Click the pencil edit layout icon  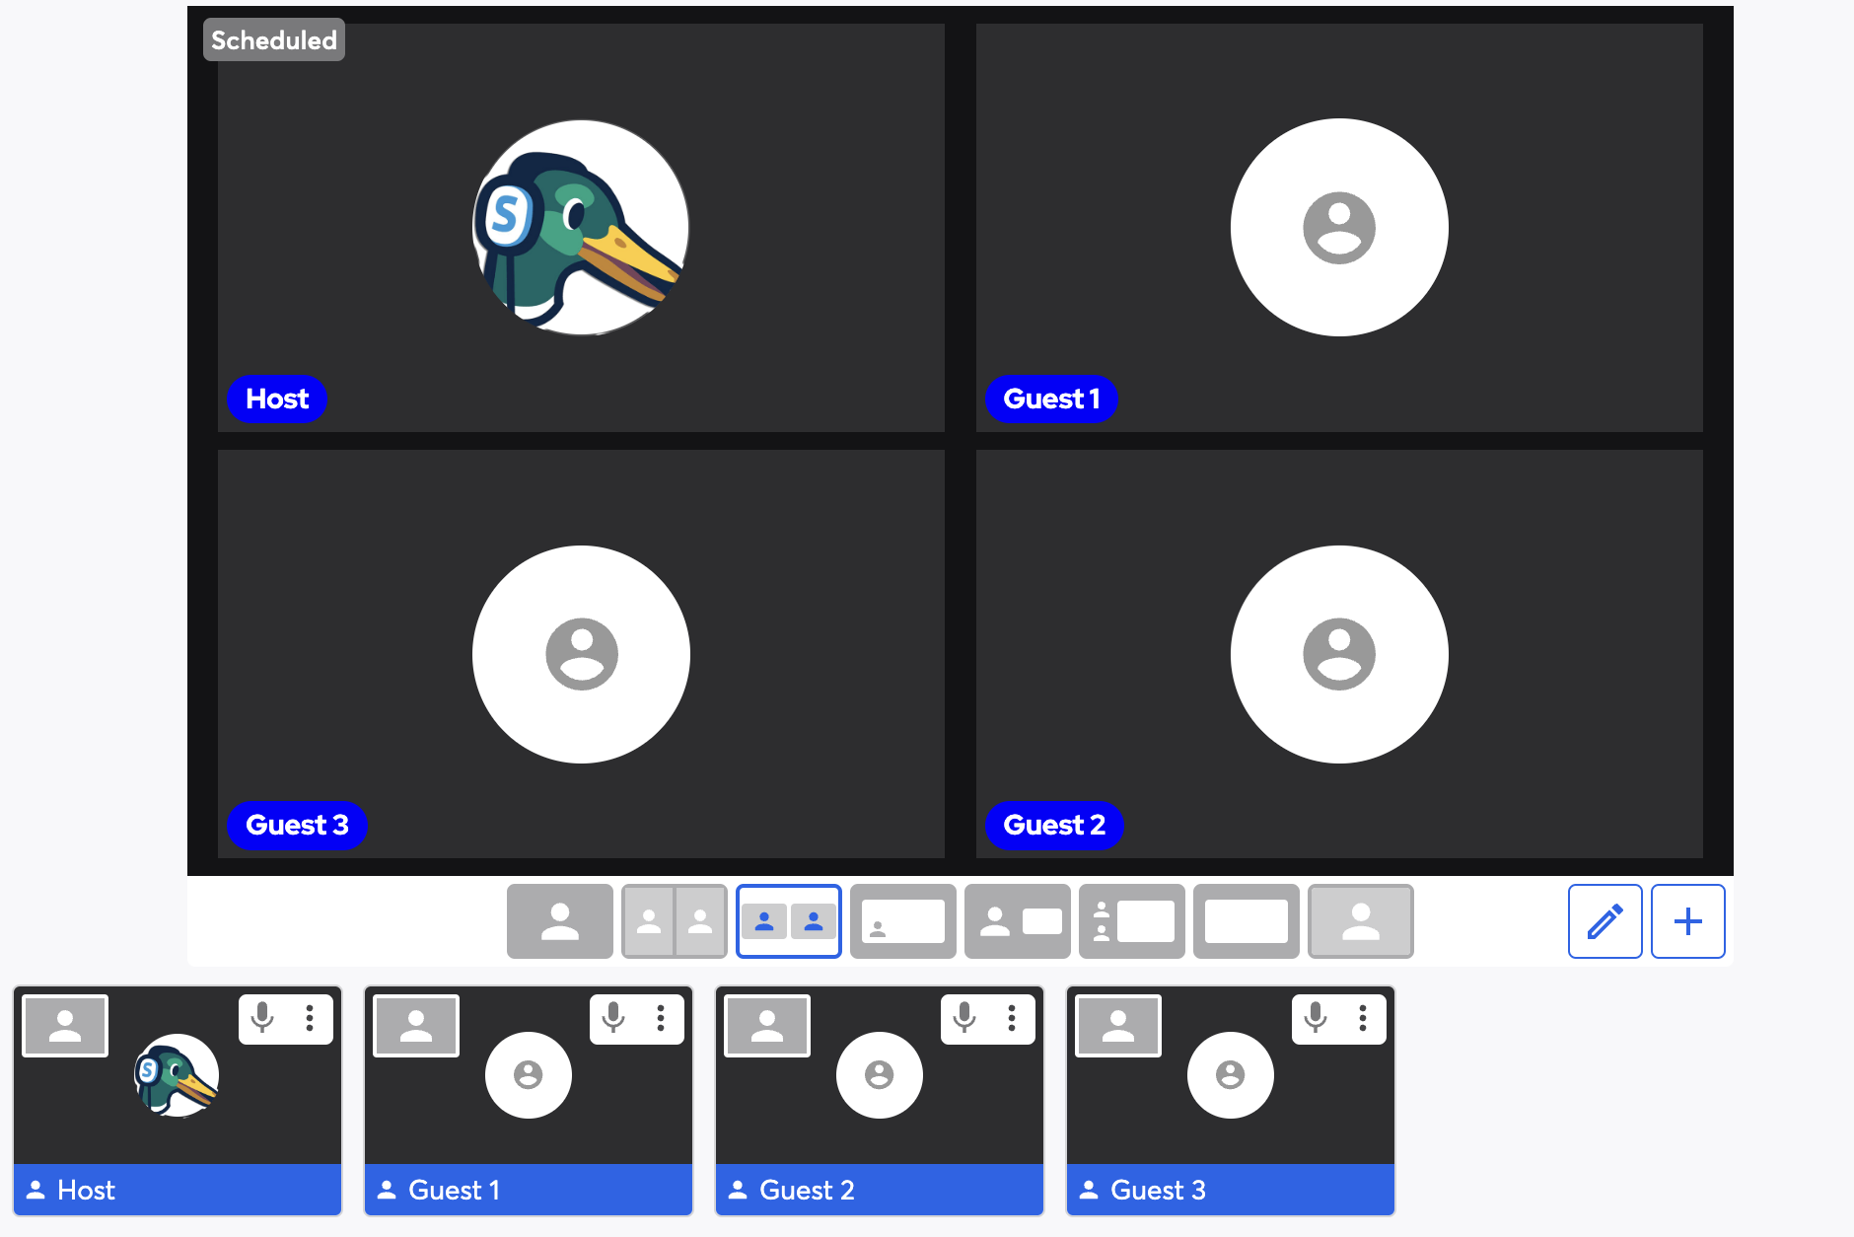1604,921
